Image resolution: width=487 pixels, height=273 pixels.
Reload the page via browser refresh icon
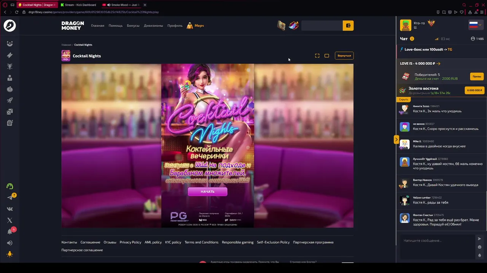click(17, 12)
